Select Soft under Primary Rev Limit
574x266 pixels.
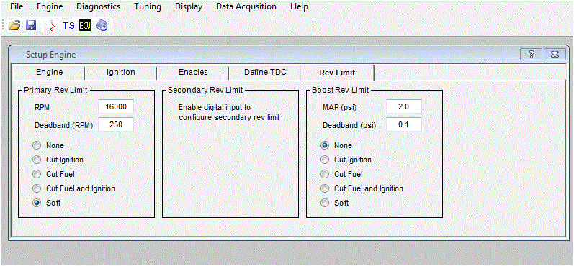pos(37,203)
